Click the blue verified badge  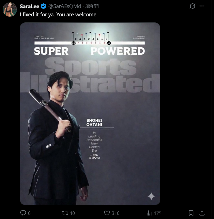tap(43, 7)
